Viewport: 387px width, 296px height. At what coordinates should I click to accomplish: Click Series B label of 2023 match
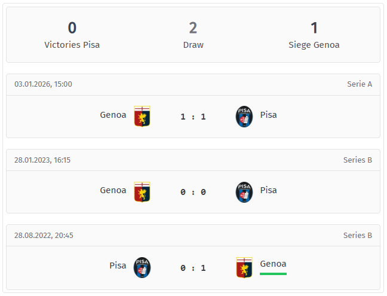(358, 160)
